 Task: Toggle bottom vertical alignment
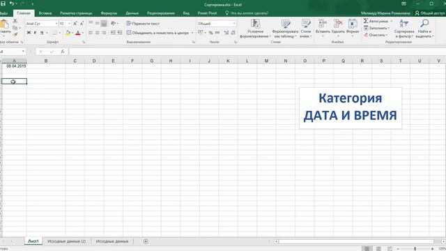[104, 23]
